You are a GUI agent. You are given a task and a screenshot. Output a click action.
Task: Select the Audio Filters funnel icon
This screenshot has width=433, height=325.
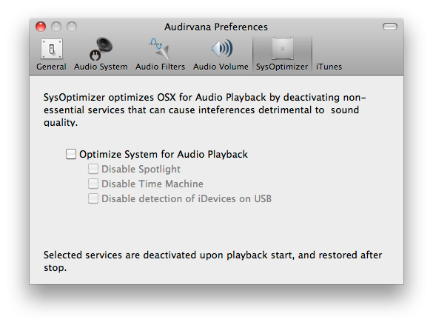(160, 49)
